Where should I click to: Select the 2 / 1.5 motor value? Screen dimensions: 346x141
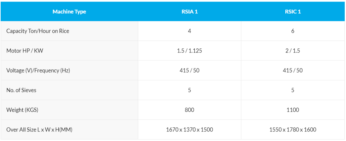[x=293, y=51]
